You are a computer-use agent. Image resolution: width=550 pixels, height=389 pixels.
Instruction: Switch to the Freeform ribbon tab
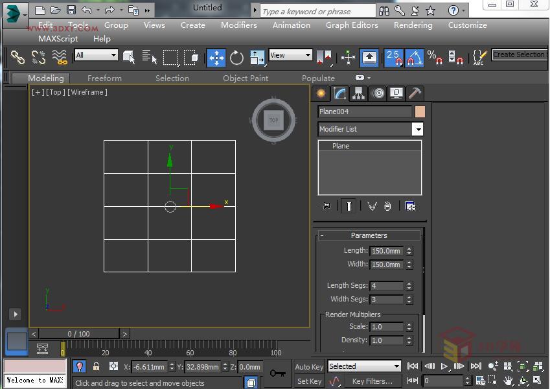104,78
